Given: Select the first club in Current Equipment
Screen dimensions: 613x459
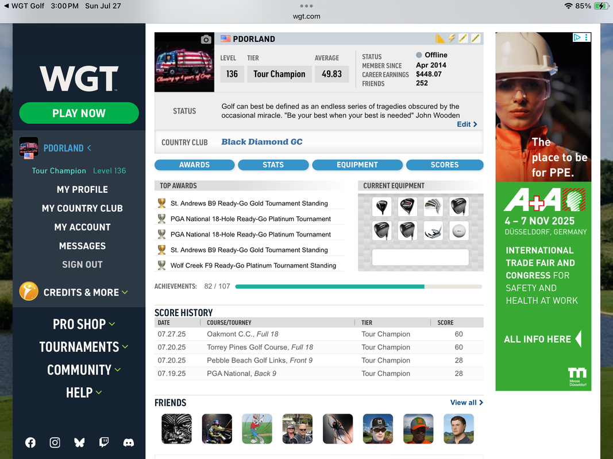Looking at the screenshot, I should coord(382,207).
